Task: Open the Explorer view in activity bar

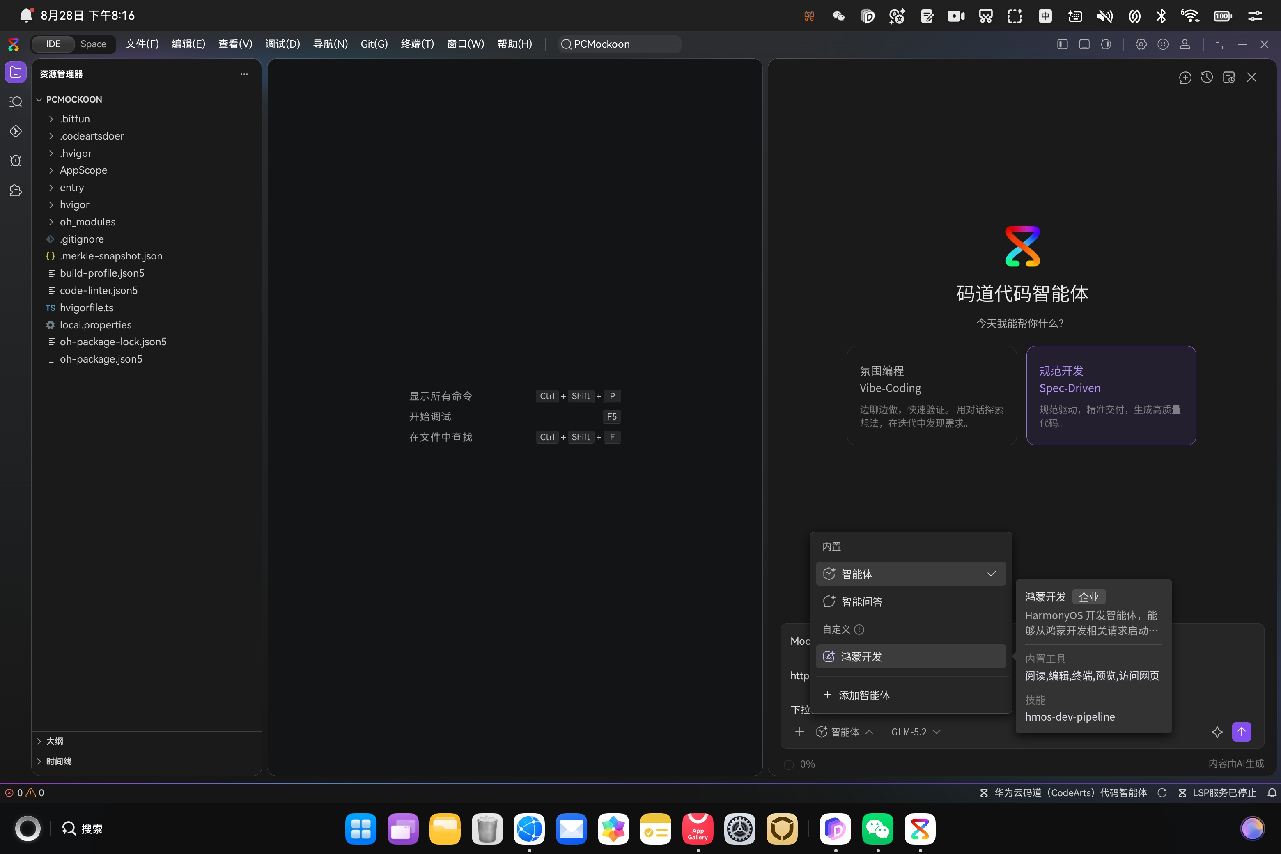Action: click(x=15, y=72)
